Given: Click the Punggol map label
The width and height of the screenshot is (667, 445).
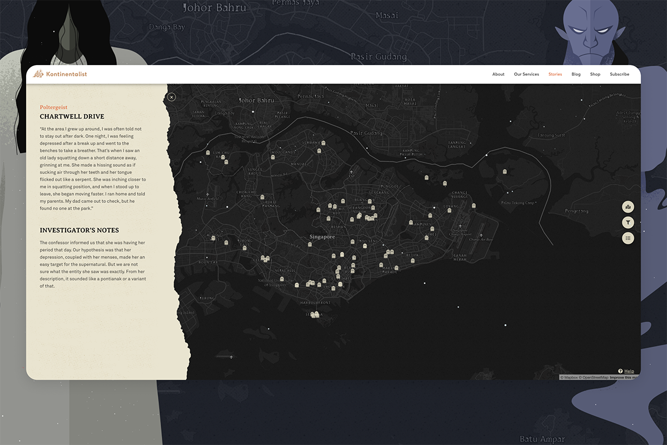Looking at the screenshot, I should [390, 186].
